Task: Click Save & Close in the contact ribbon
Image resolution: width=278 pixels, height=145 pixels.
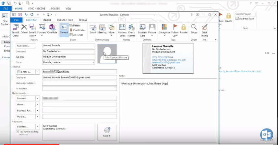Action: [x=15, y=30]
